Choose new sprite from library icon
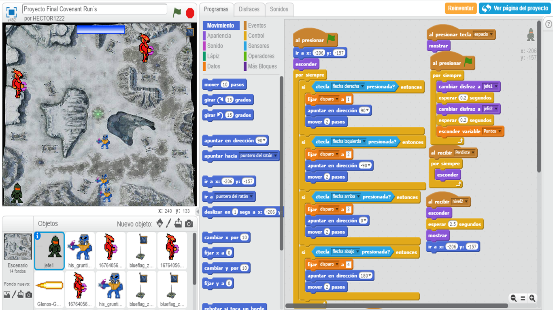 (160, 224)
